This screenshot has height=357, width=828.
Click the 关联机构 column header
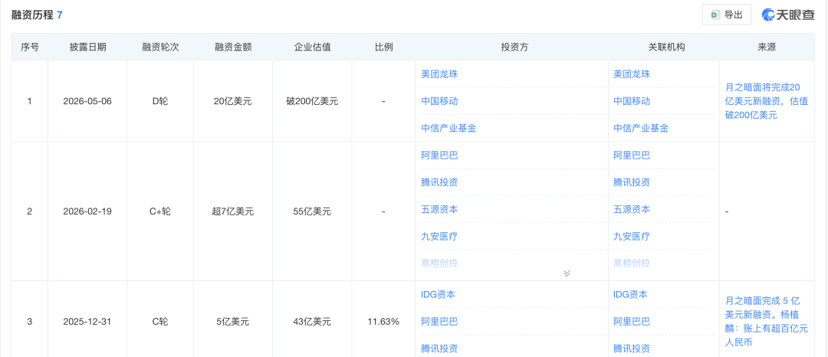(x=666, y=47)
